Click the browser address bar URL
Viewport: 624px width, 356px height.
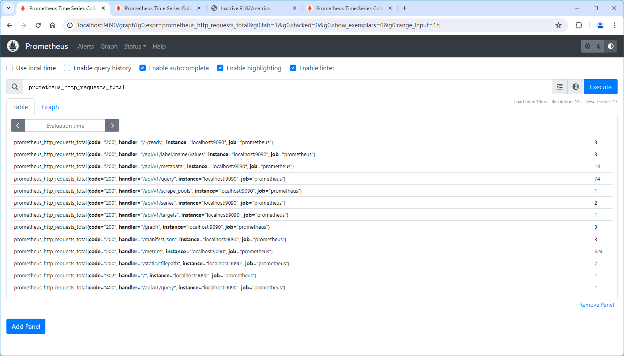[x=259, y=25]
